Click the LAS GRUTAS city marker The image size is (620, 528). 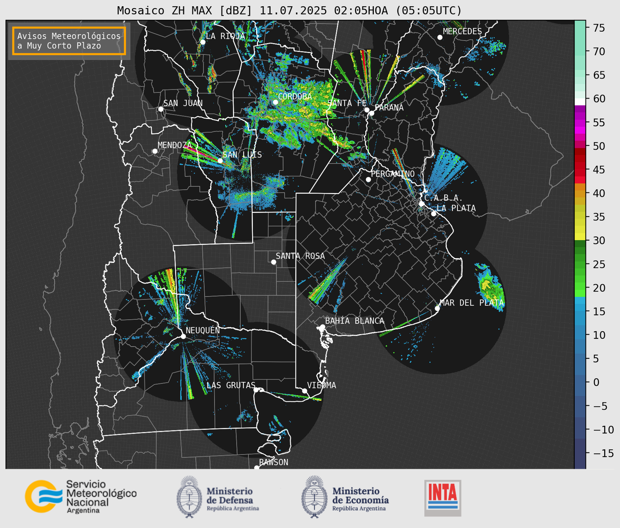(256, 390)
